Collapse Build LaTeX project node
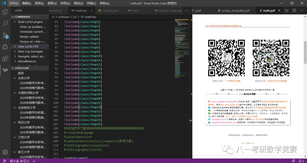Image resolution: width=307 pixels, height=163 pixels. pos(15,22)
